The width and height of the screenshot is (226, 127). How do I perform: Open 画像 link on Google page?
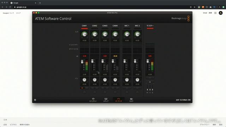210,13
